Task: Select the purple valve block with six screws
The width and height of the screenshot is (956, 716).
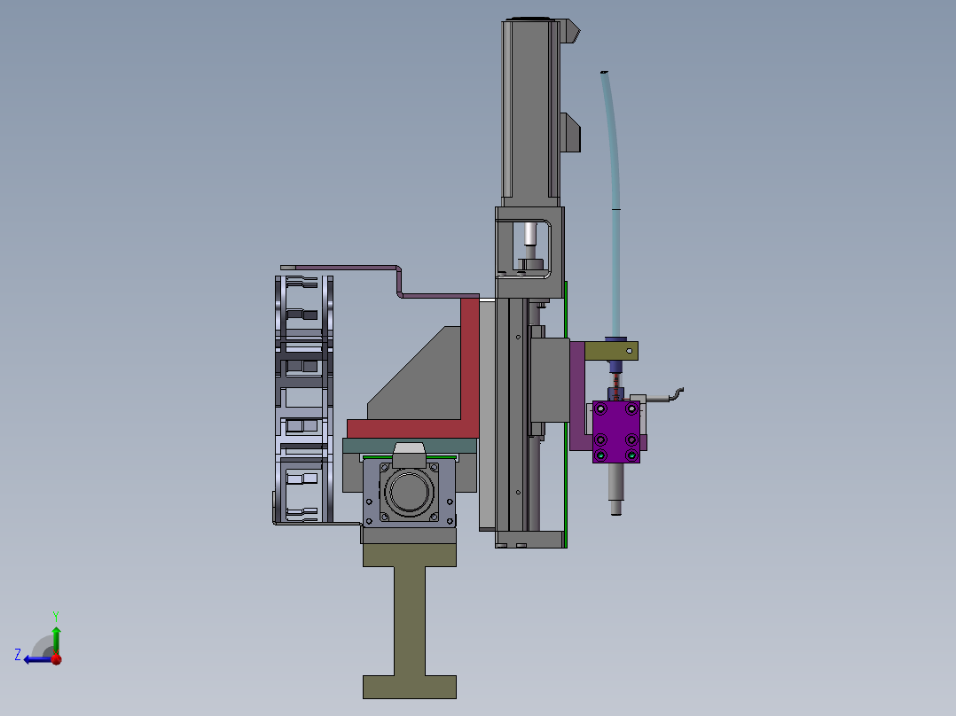Action: point(615,432)
